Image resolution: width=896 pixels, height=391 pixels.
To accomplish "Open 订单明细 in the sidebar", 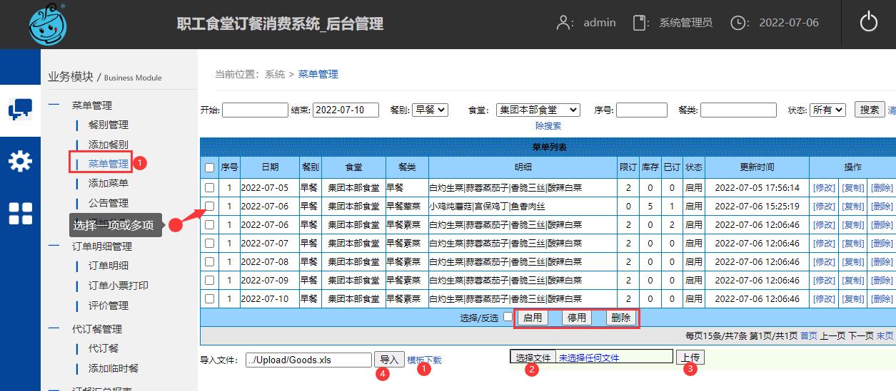I will coord(109,266).
